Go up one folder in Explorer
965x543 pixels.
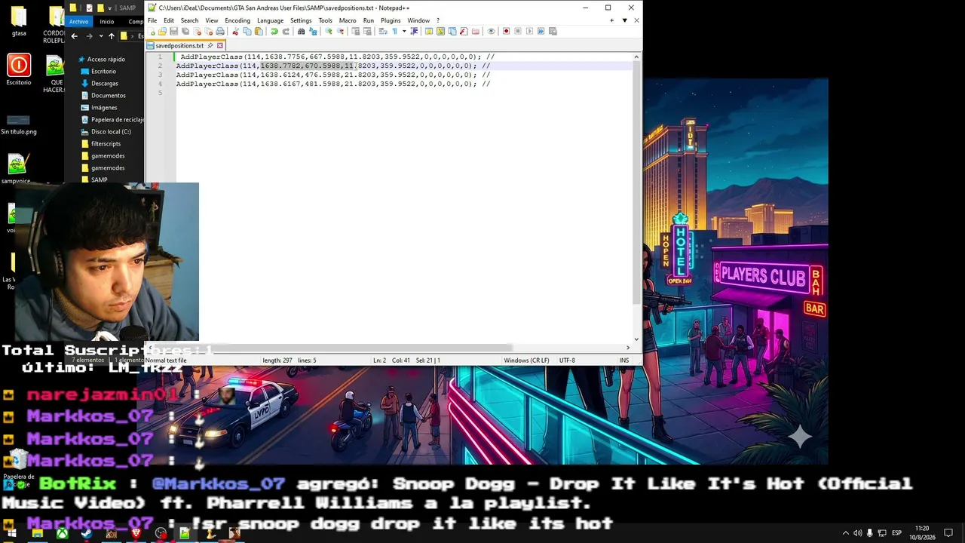pyautogui.click(x=112, y=36)
